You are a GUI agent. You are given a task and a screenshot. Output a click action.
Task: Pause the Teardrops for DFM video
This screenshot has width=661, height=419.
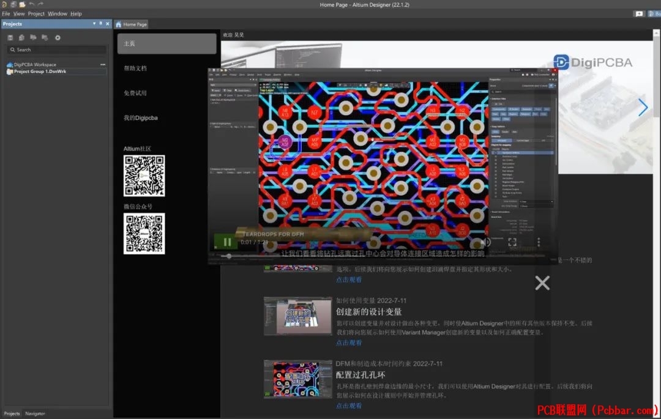coord(227,242)
